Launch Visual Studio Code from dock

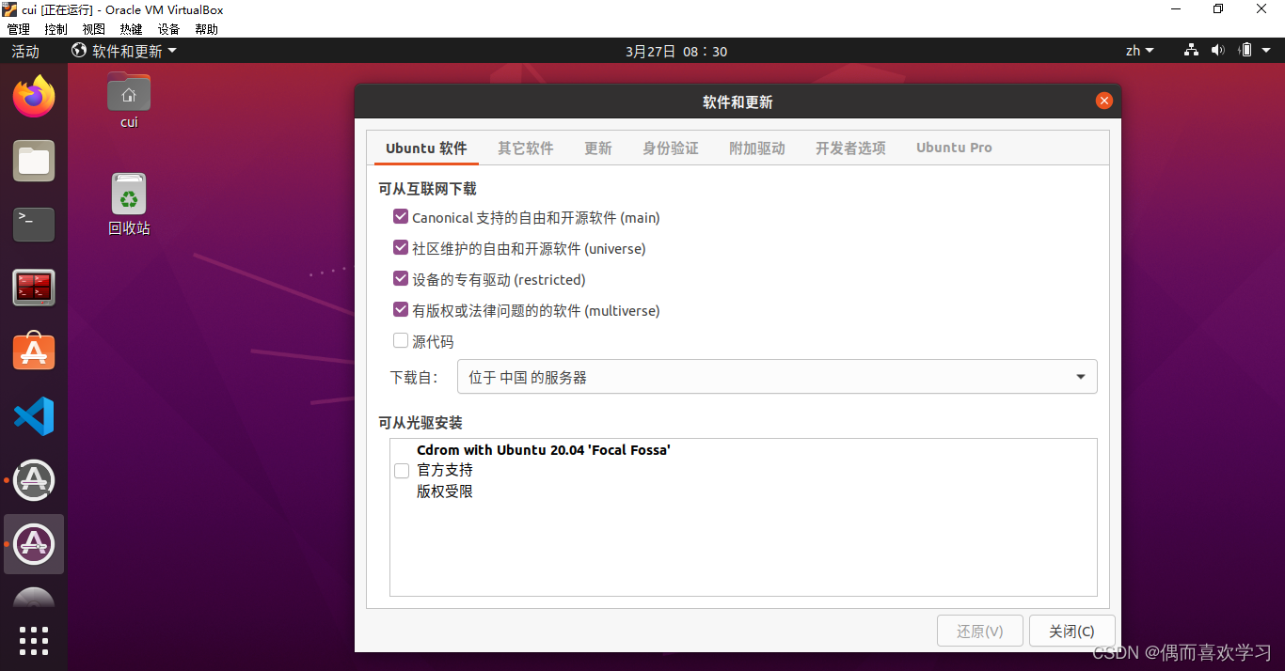tap(34, 415)
